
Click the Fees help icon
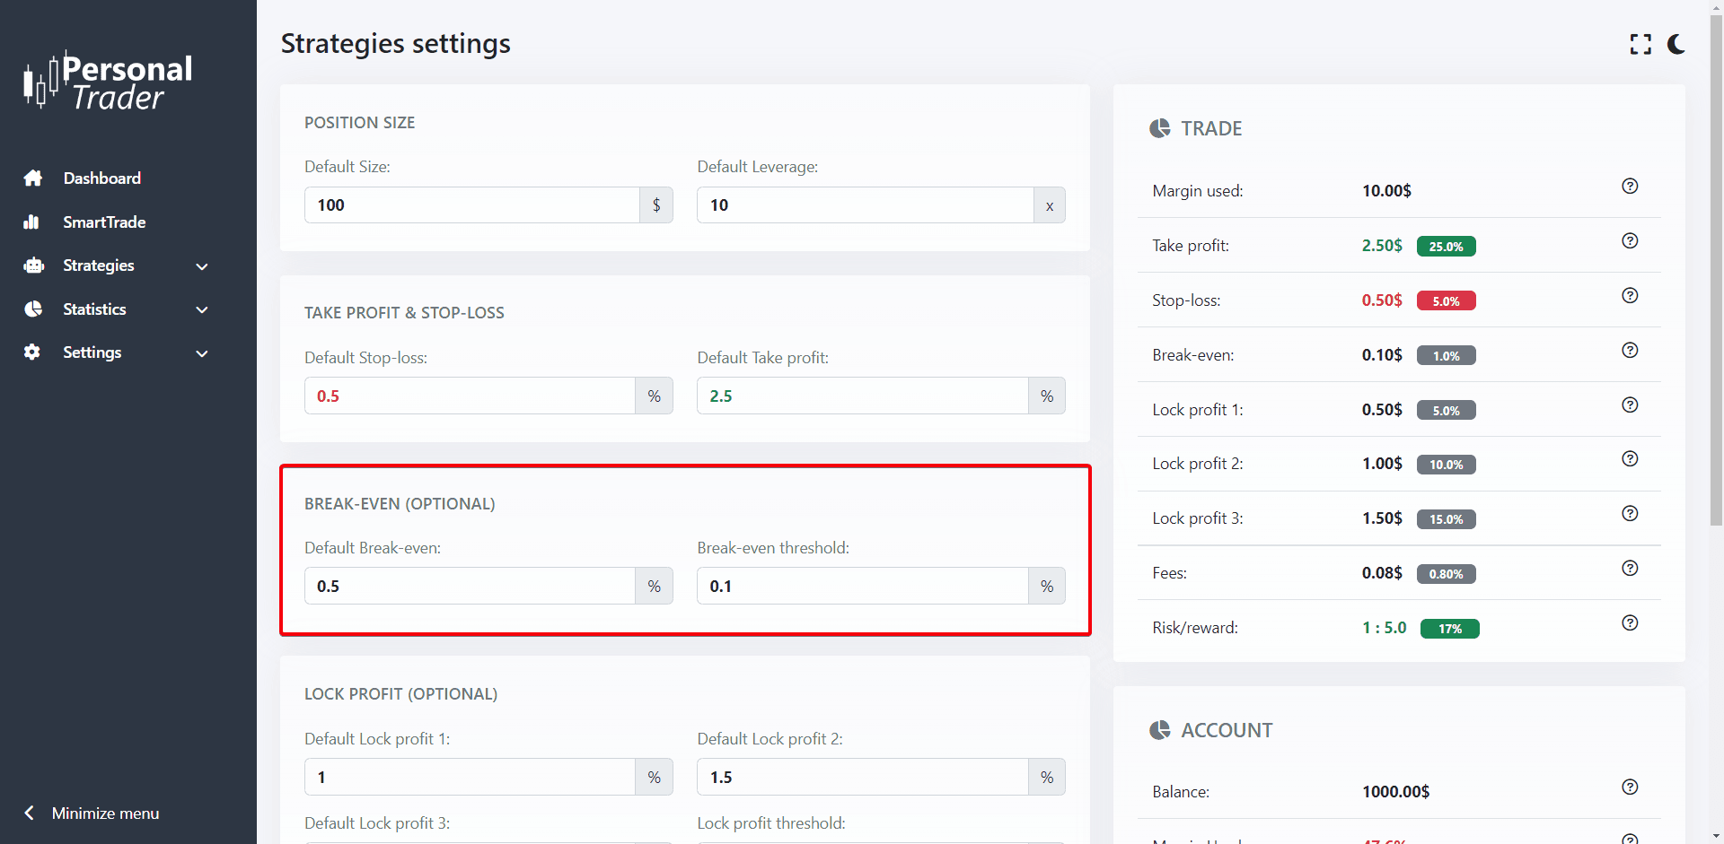[x=1630, y=569]
